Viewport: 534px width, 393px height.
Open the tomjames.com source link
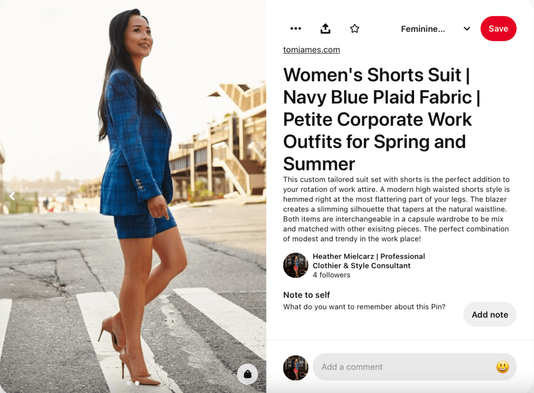(x=312, y=50)
